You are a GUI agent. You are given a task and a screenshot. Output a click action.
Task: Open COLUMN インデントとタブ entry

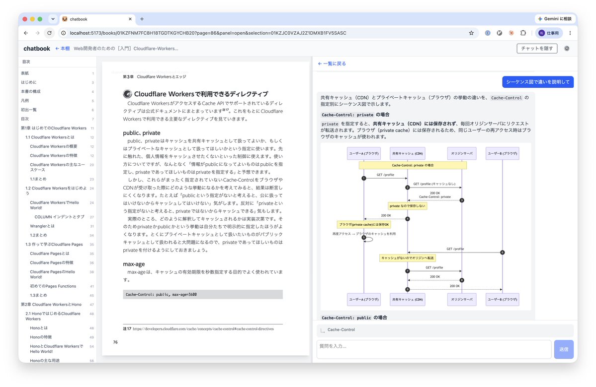point(57,217)
